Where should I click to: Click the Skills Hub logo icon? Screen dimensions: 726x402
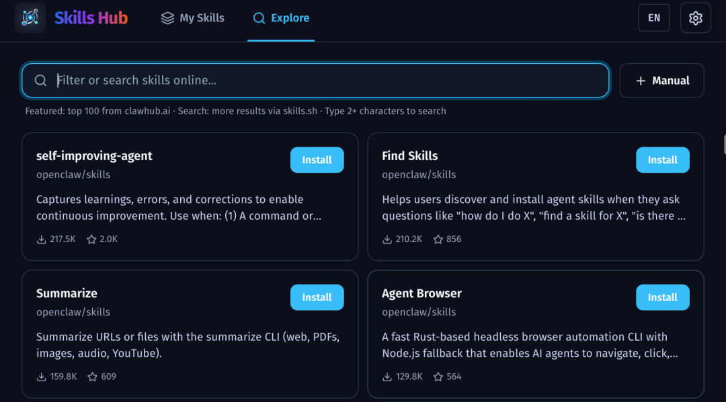tap(30, 18)
